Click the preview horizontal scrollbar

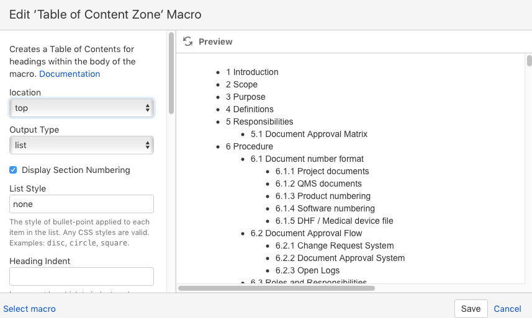[x=276, y=288]
